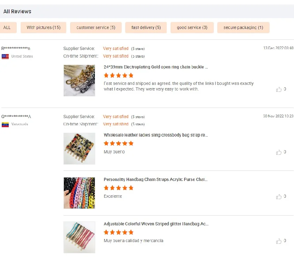Choose the secure packaging (1) filter
The height and width of the screenshot is (262, 294).
click(x=243, y=28)
